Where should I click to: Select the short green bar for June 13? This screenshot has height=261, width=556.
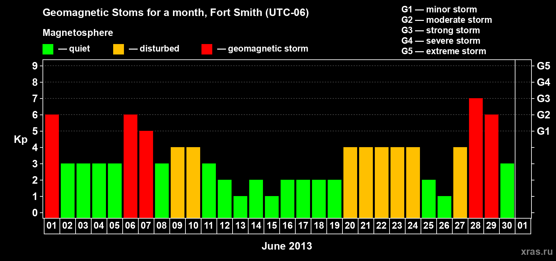point(240,207)
